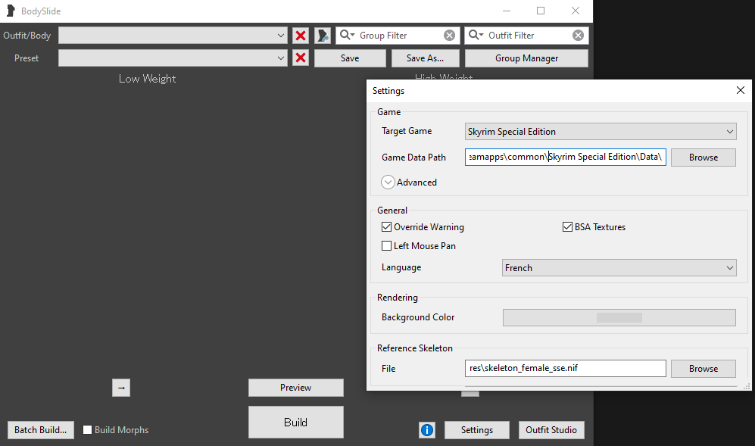The width and height of the screenshot is (755, 446).
Task: Click the Low Weight label
Action: 148,79
